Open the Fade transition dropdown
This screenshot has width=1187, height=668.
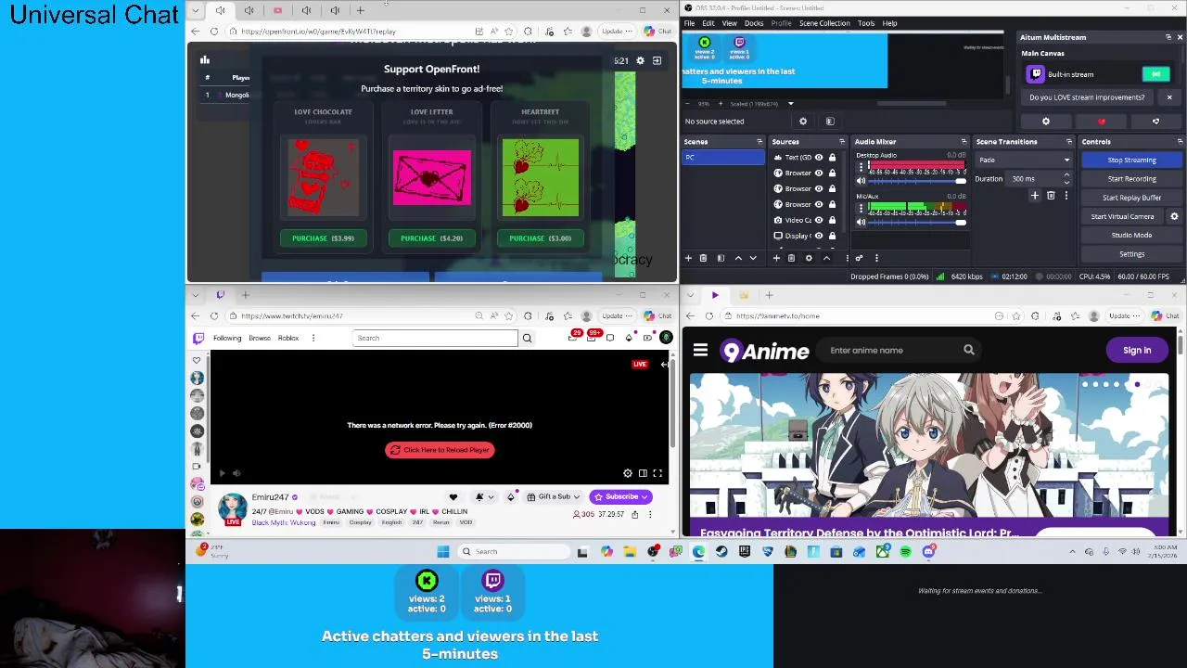[x=1026, y=160]
